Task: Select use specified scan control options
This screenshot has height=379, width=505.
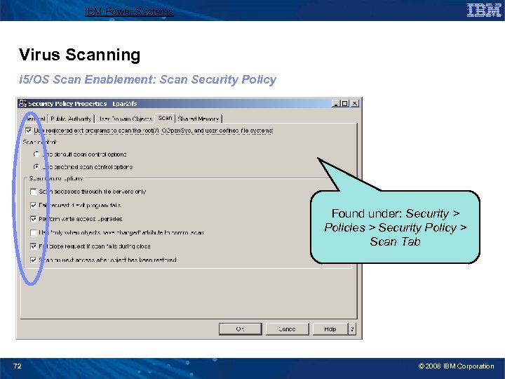Action: pos(36,167)
